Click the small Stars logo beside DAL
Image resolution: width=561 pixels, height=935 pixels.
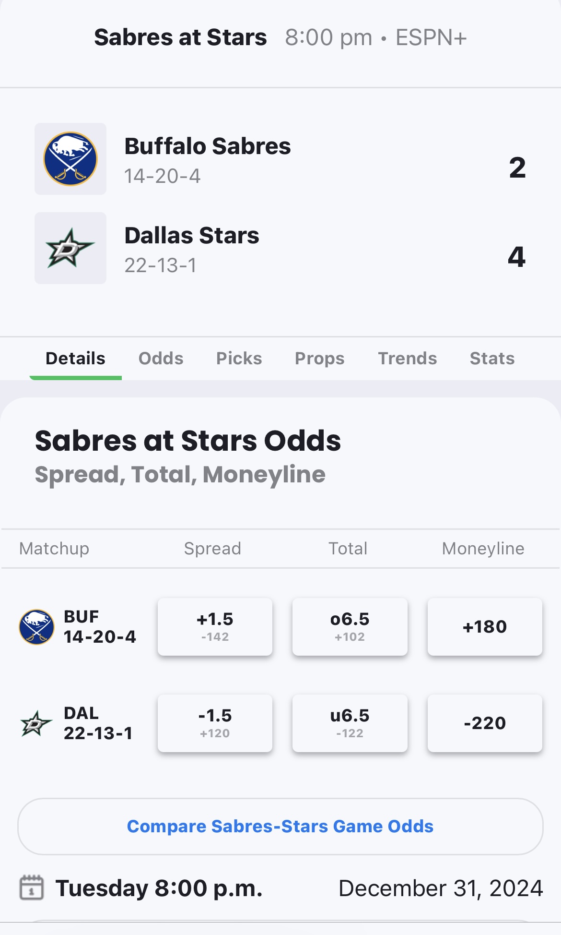tap(36, 723)
